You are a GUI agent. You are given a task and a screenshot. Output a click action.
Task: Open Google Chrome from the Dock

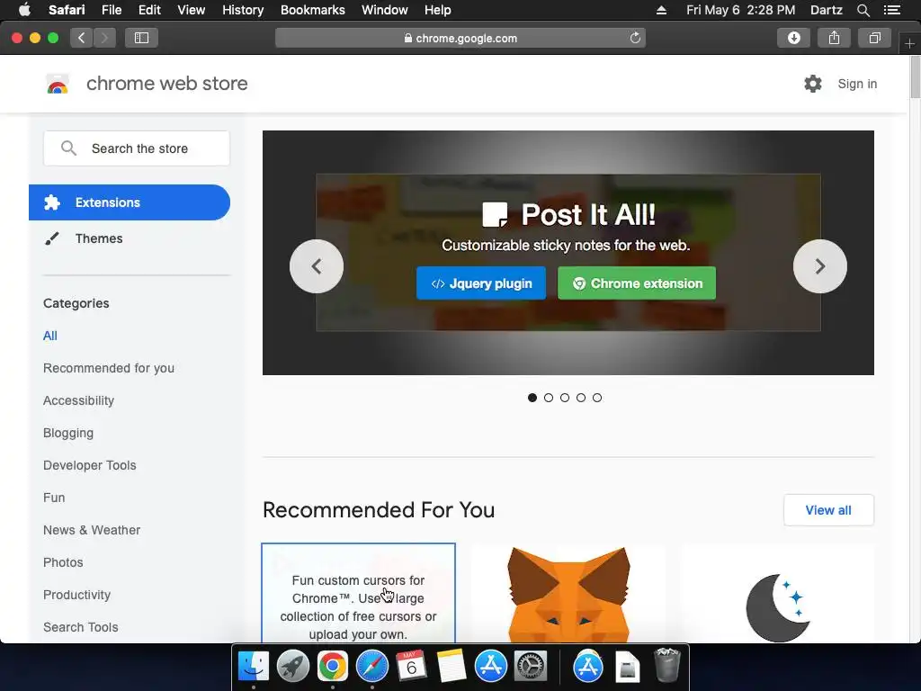click(333, 667)
